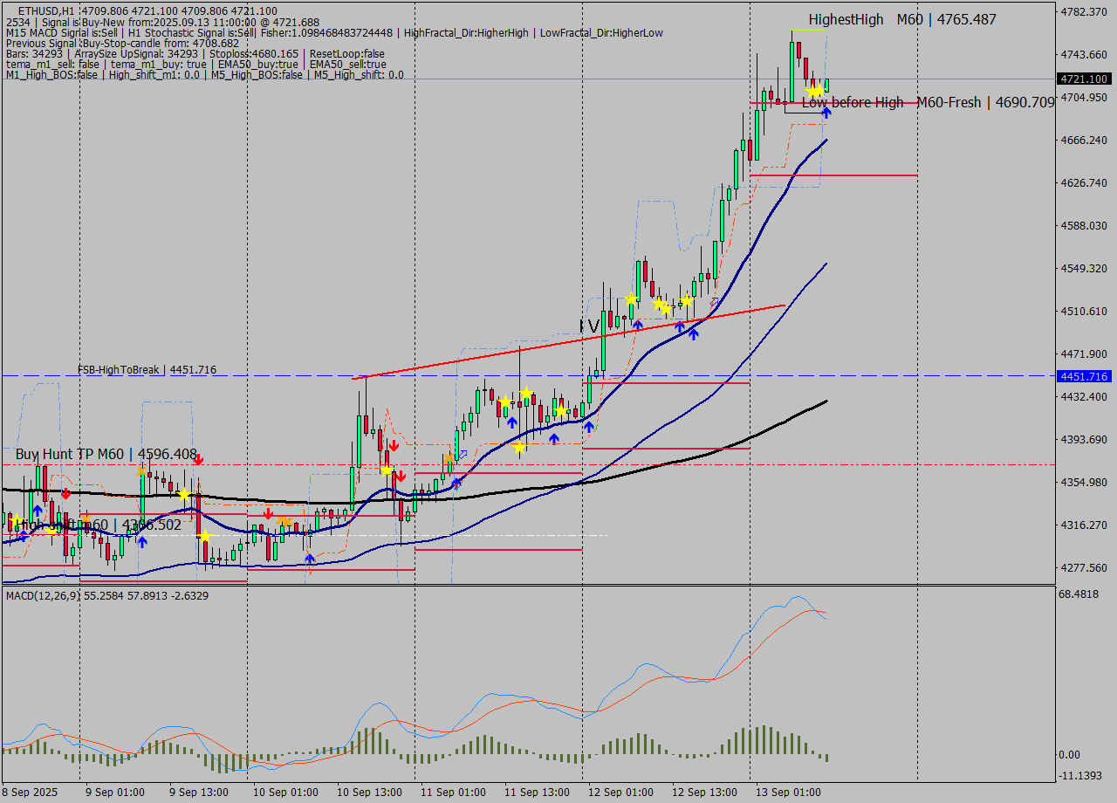
Task: Click the red down arrow above the 10 Sep 13:00 spike
Action: [x=394, y=445]
